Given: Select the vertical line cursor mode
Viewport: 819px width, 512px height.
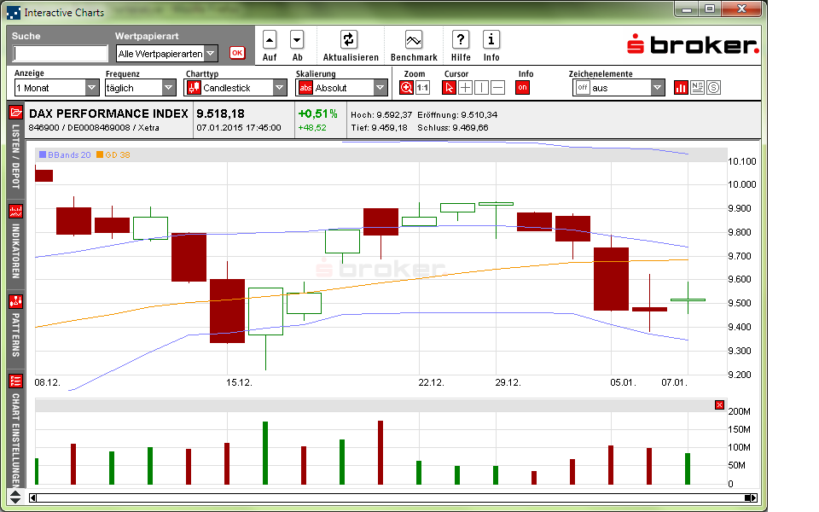Looking at the screenshot, I should [481, 88].
